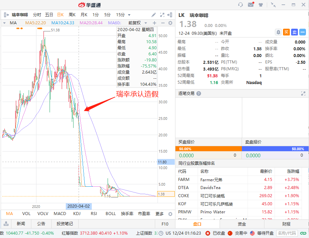Click the network link status icon
Image resolution: width=309 pixels, height=238 pixels.
point(303,233)
